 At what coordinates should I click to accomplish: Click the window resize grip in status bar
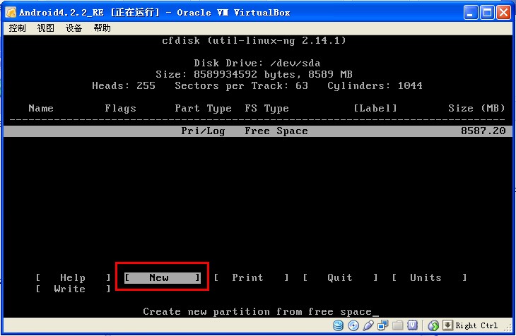(x=508, y=326)
